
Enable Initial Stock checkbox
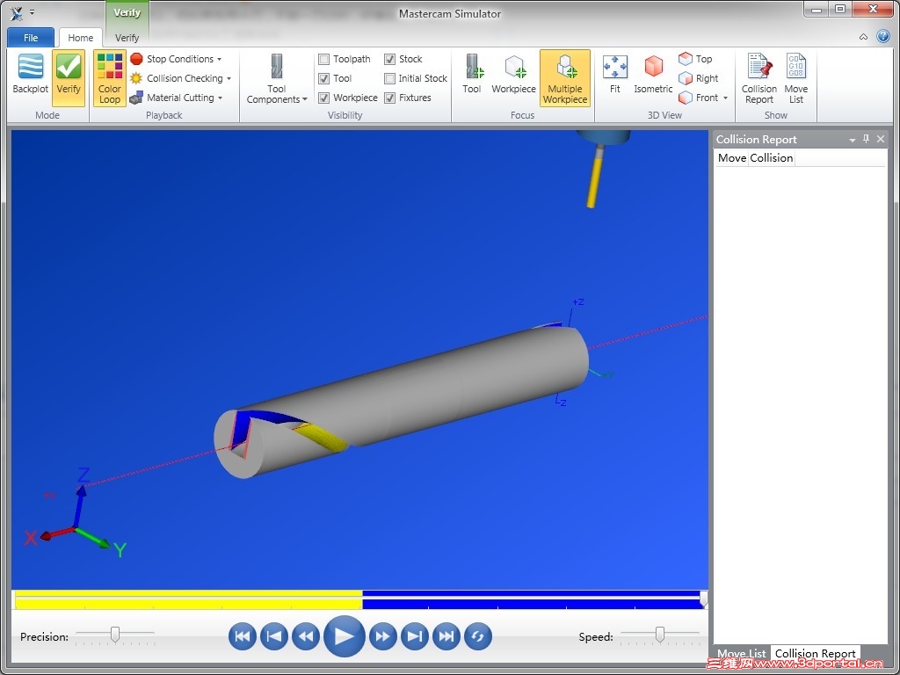click(x=389, y=78)
